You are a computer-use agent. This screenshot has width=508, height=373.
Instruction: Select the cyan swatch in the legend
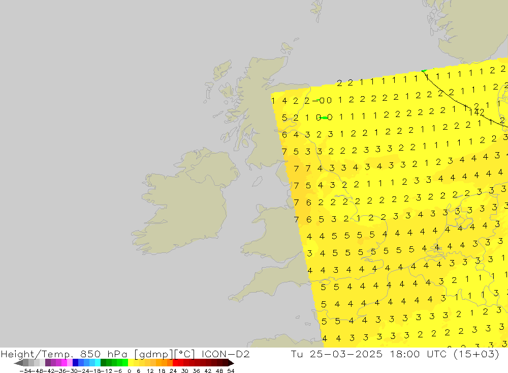pos(98,363)
